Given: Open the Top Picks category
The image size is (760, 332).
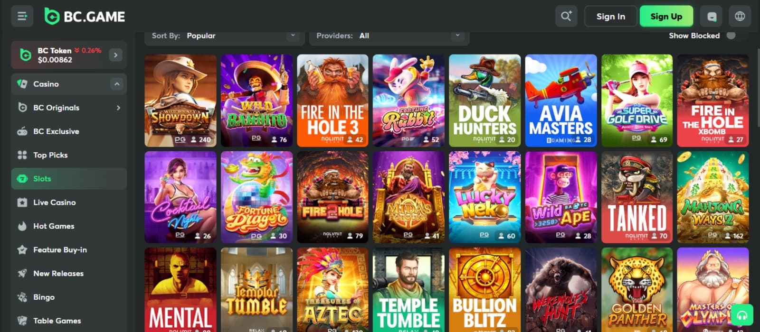Looking at the screenshot, I should pos(69,155).
